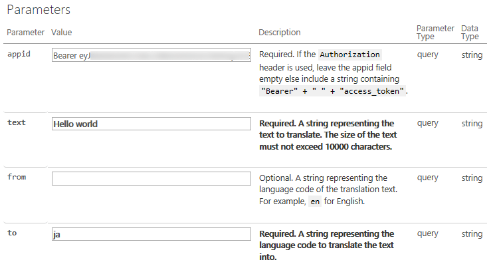Image resolution: width=493 pixels, height=268 pixels.
Task: Click the "Bearer" + access_token code snippet
Action: [x=332, y=91]
